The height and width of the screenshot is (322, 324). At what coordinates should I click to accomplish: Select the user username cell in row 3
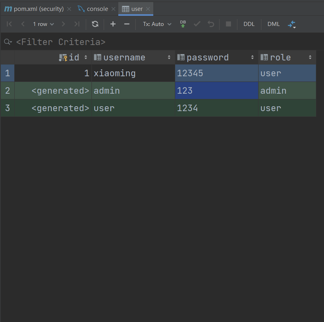click(133, 108)
